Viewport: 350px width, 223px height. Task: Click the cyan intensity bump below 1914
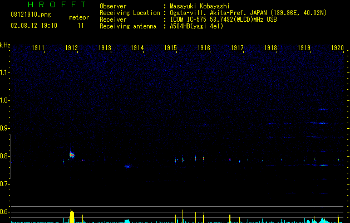pyautogui.click(x=127, y=221)
